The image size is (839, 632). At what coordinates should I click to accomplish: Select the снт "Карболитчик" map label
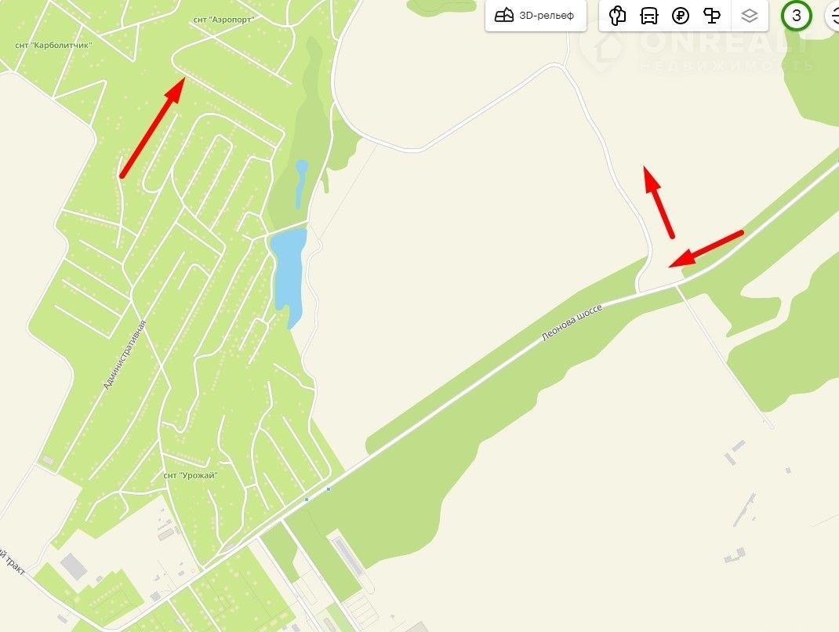pyautogui.click(x=53, y=45)
